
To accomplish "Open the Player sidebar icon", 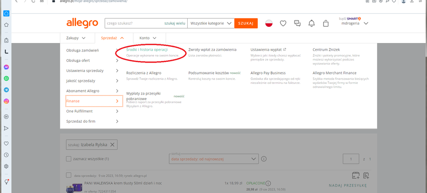I will (x=6, y=117).
